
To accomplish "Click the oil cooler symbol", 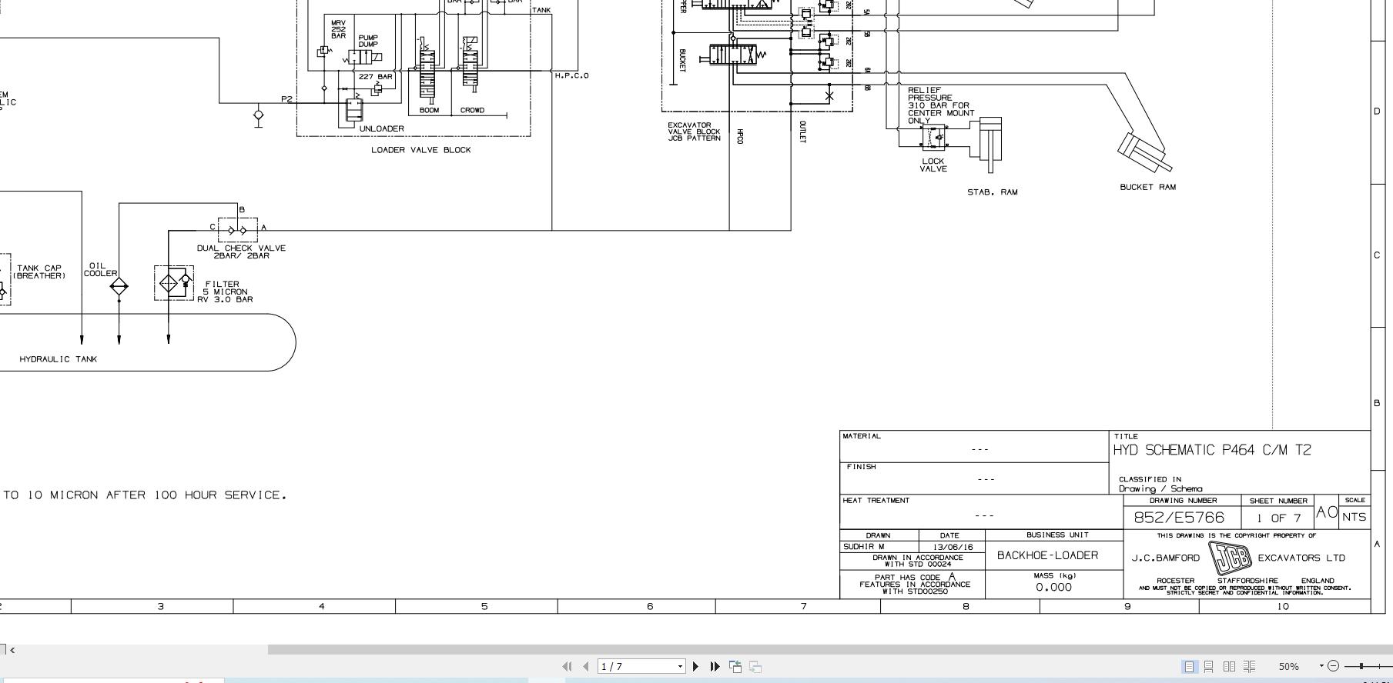I will coord(119,286).
